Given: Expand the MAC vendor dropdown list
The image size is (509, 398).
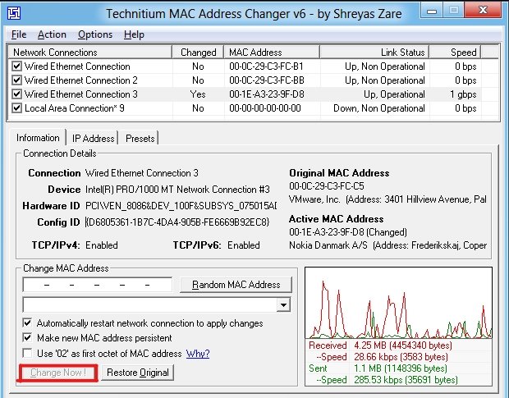Looking at the screenshot, I should coord(284,305).
